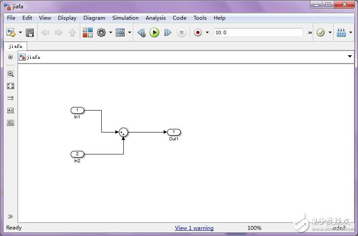358x236 pixels.
Task: Open the Help menu
Action: tap(219, 18)
